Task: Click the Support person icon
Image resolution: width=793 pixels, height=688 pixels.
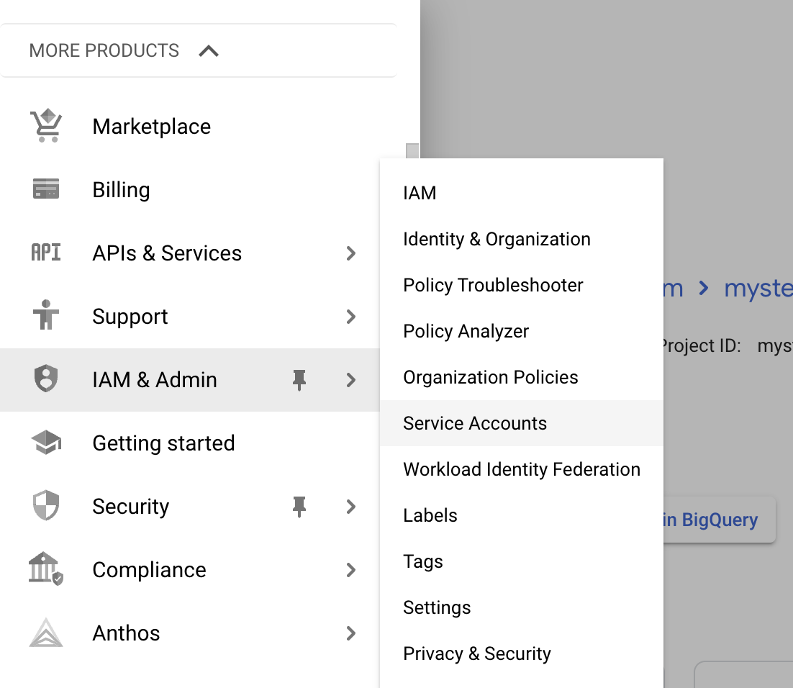Action: coord(46,316)
